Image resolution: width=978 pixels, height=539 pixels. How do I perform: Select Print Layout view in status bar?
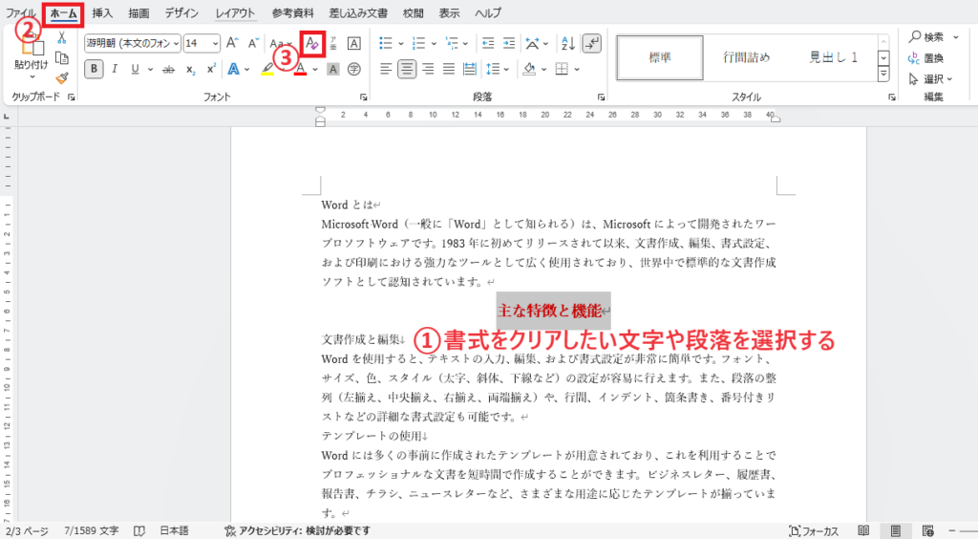coord(896,531)
